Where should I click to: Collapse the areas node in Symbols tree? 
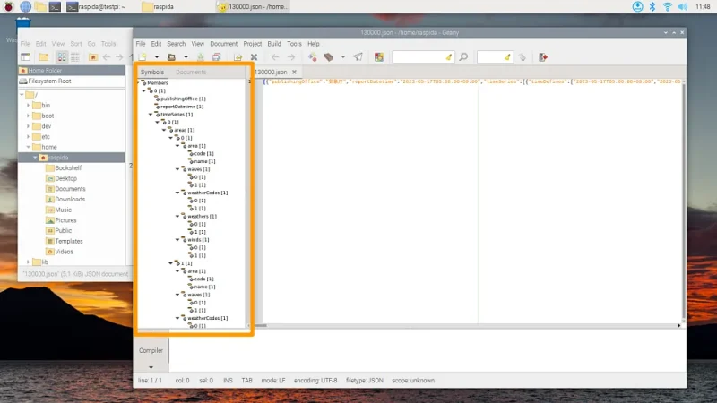point(164,130)
